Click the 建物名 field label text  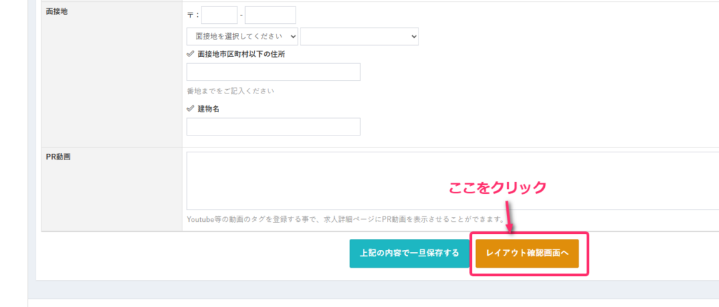[209, 109]
